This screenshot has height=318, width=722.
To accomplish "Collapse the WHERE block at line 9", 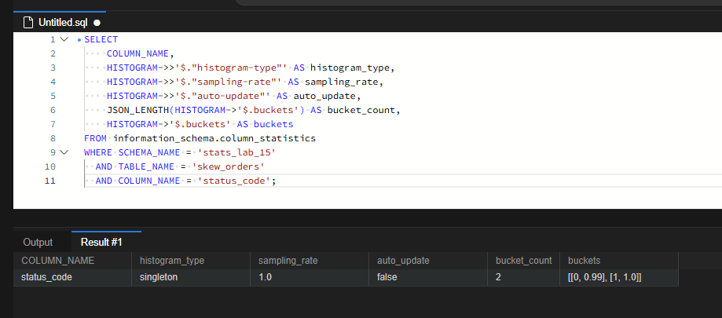I will 64,152.
